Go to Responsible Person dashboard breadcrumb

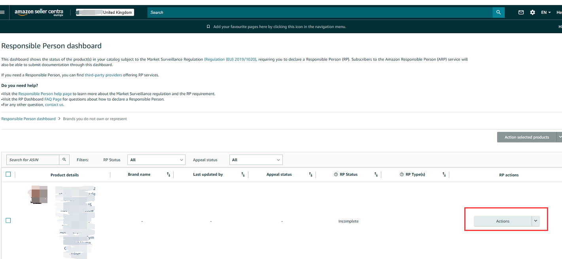28,119
